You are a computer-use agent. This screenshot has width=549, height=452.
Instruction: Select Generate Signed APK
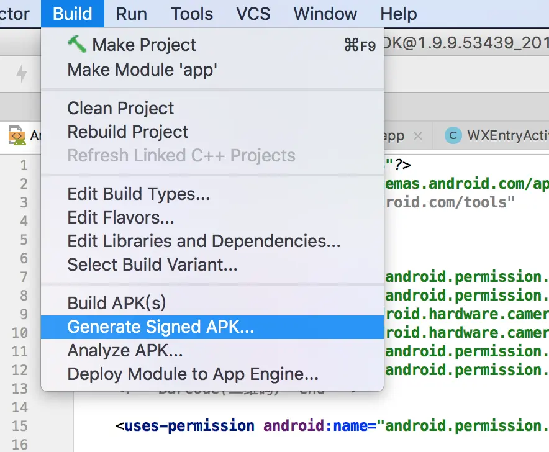pos(161,327)
